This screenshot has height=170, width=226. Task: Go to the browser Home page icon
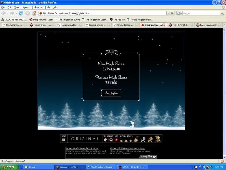click(x=34, y=13)
